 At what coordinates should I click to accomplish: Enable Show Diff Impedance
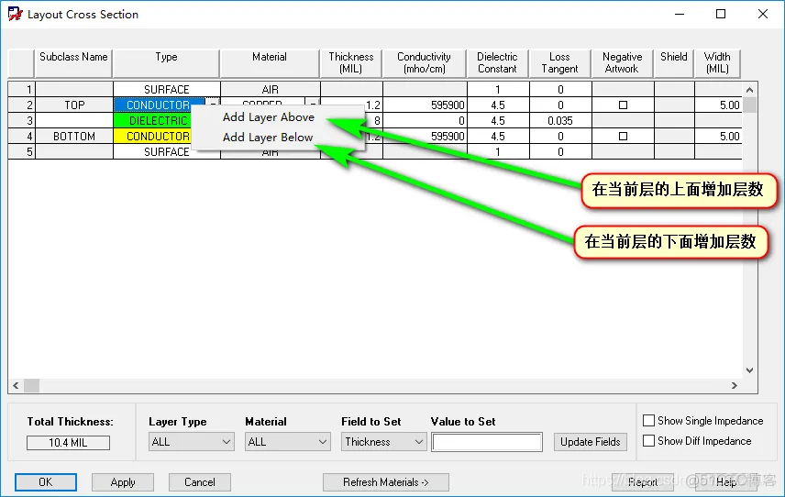[648, 441]
